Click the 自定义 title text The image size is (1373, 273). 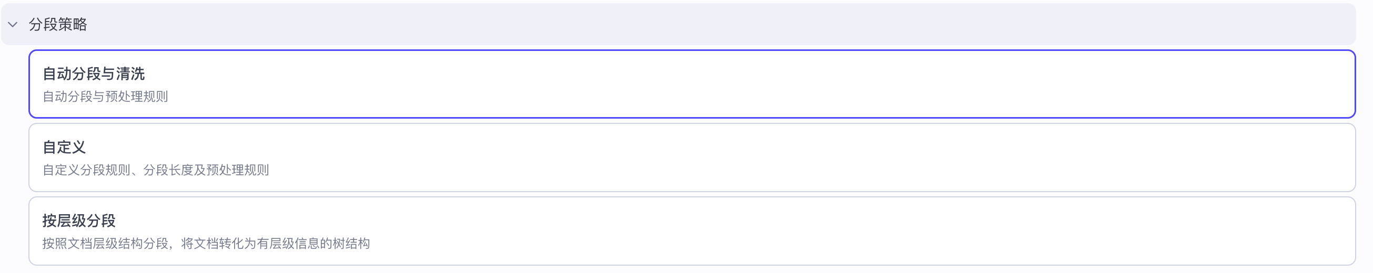click(x=64, y=148)
